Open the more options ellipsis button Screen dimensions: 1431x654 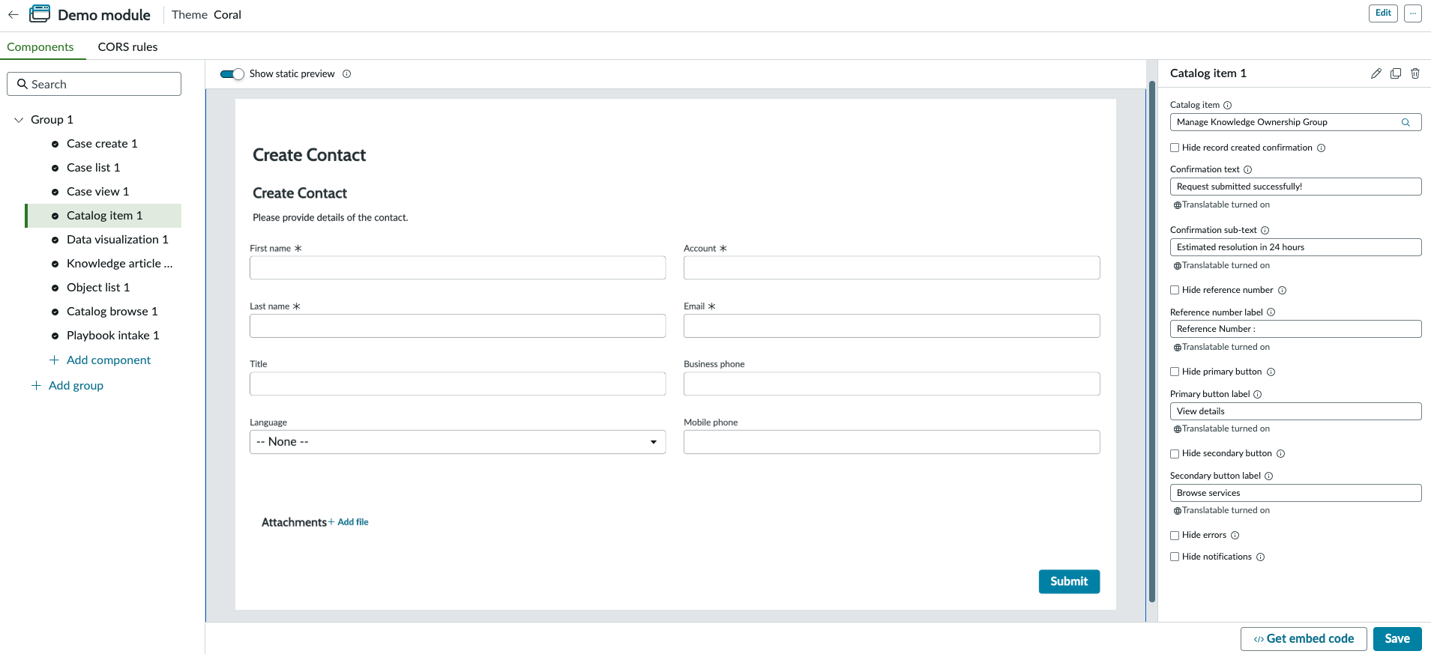1413,13
